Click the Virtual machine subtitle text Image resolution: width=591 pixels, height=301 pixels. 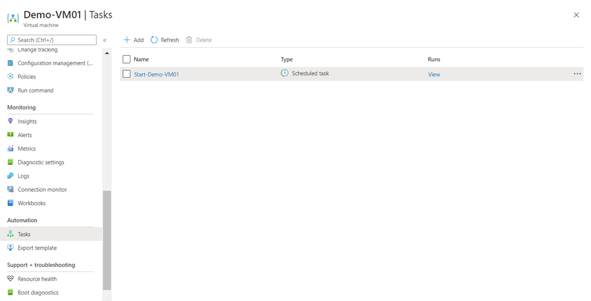[41, 25]
